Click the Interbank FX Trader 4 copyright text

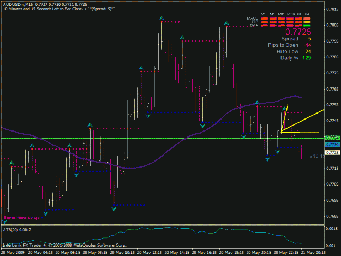(64, 245)
